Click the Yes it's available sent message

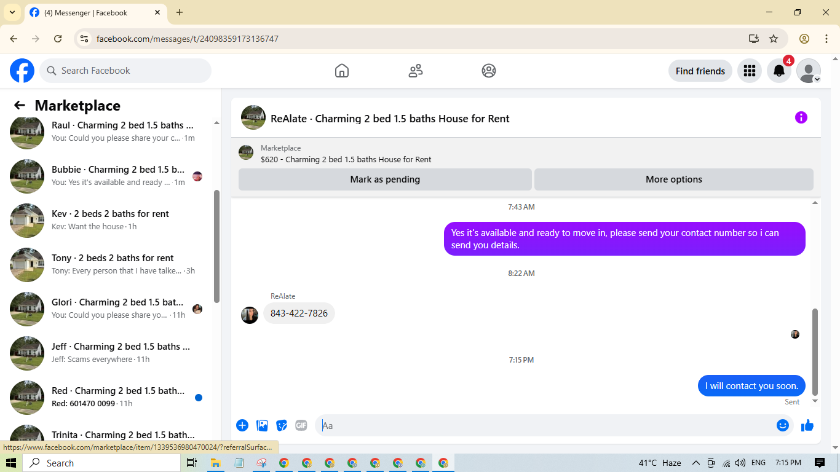tap(624, 239)
